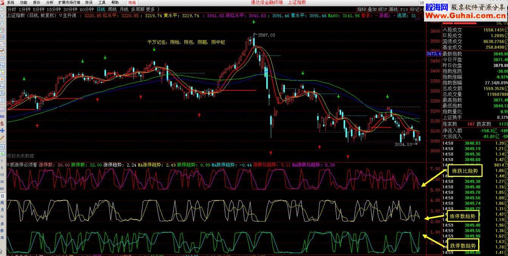The width and height of the screenshot is (508, 256).
Task: Click the 大宗流入 row
Action: click(475, 137)
